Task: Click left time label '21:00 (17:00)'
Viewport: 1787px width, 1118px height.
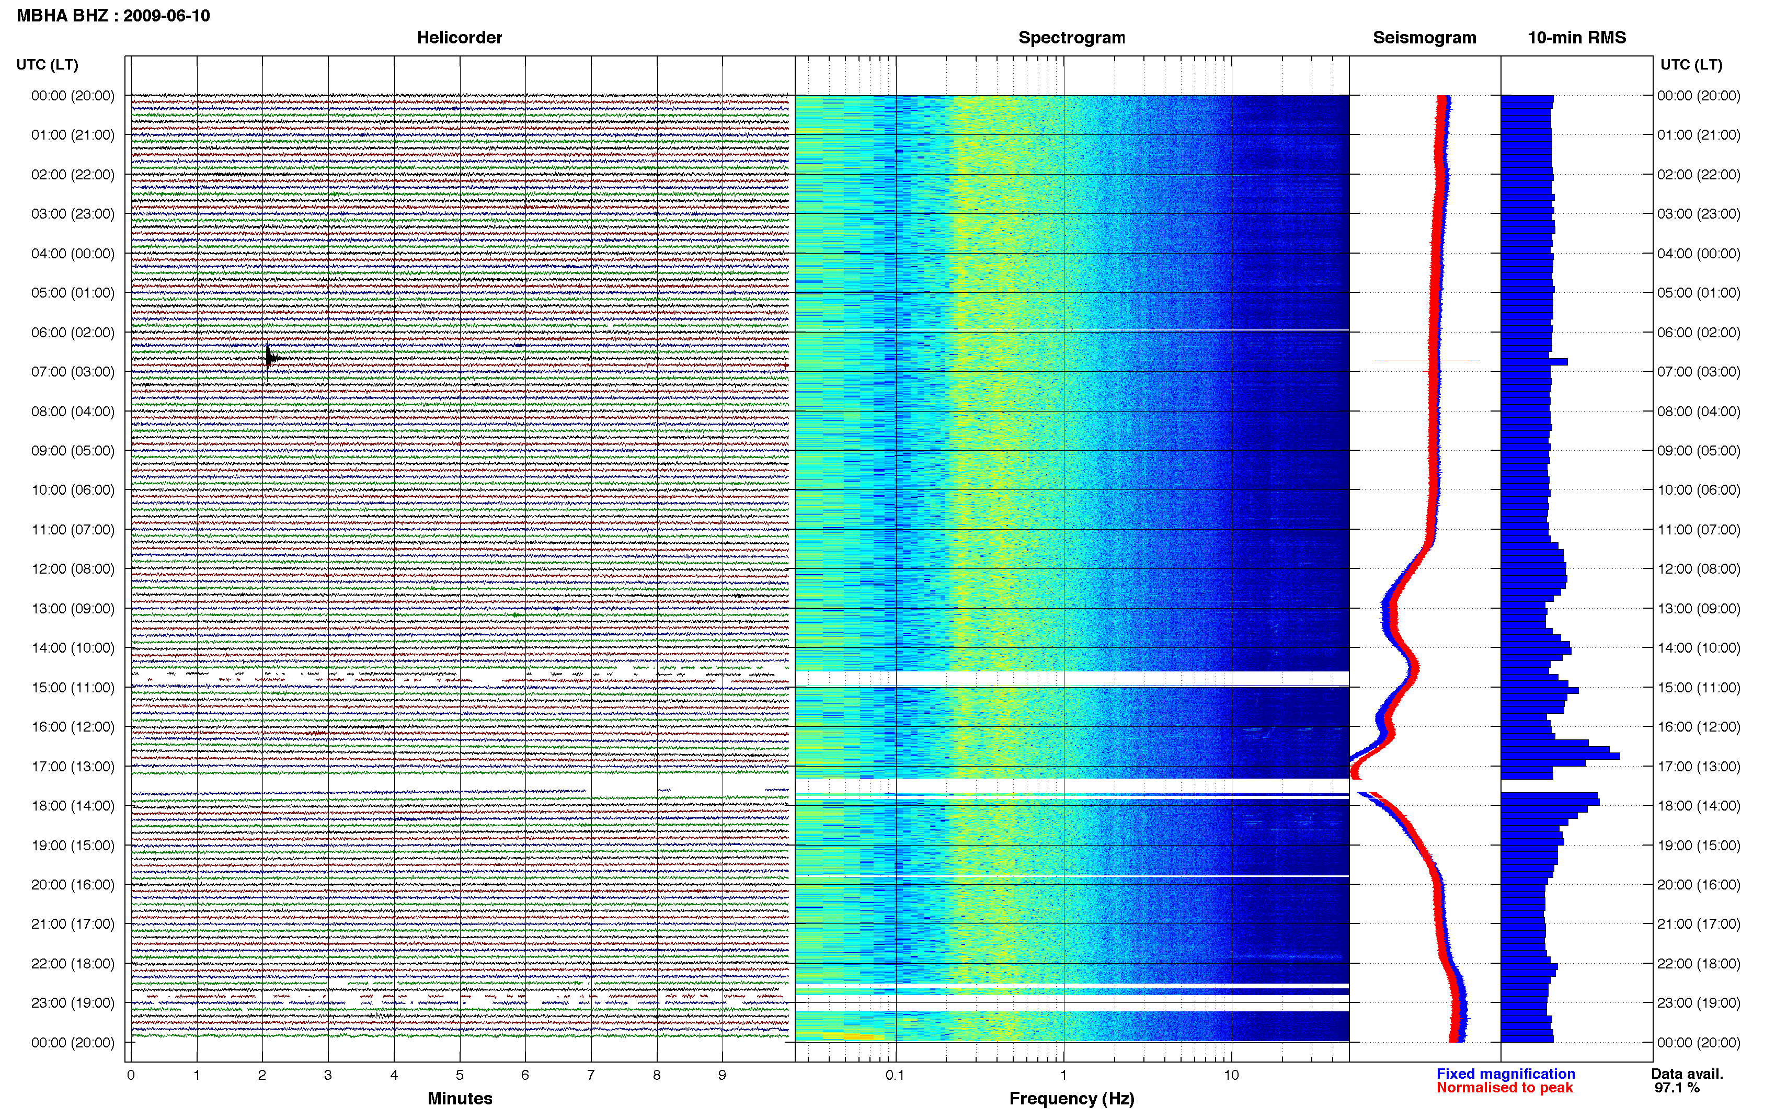Action: (x=73, y=925)
